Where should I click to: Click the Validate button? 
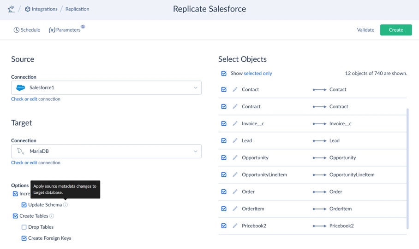[365, 30]
